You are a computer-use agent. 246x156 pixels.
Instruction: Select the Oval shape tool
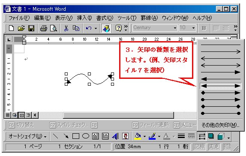click(x=86, y=136)
